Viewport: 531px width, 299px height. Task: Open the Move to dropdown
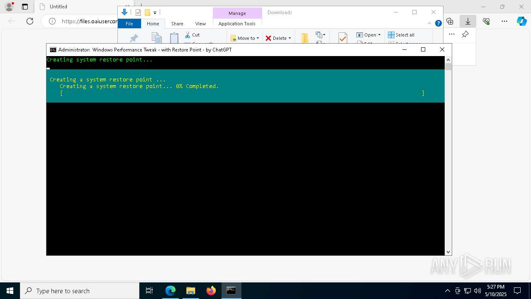pyautogui.click(x=245, y=38)
